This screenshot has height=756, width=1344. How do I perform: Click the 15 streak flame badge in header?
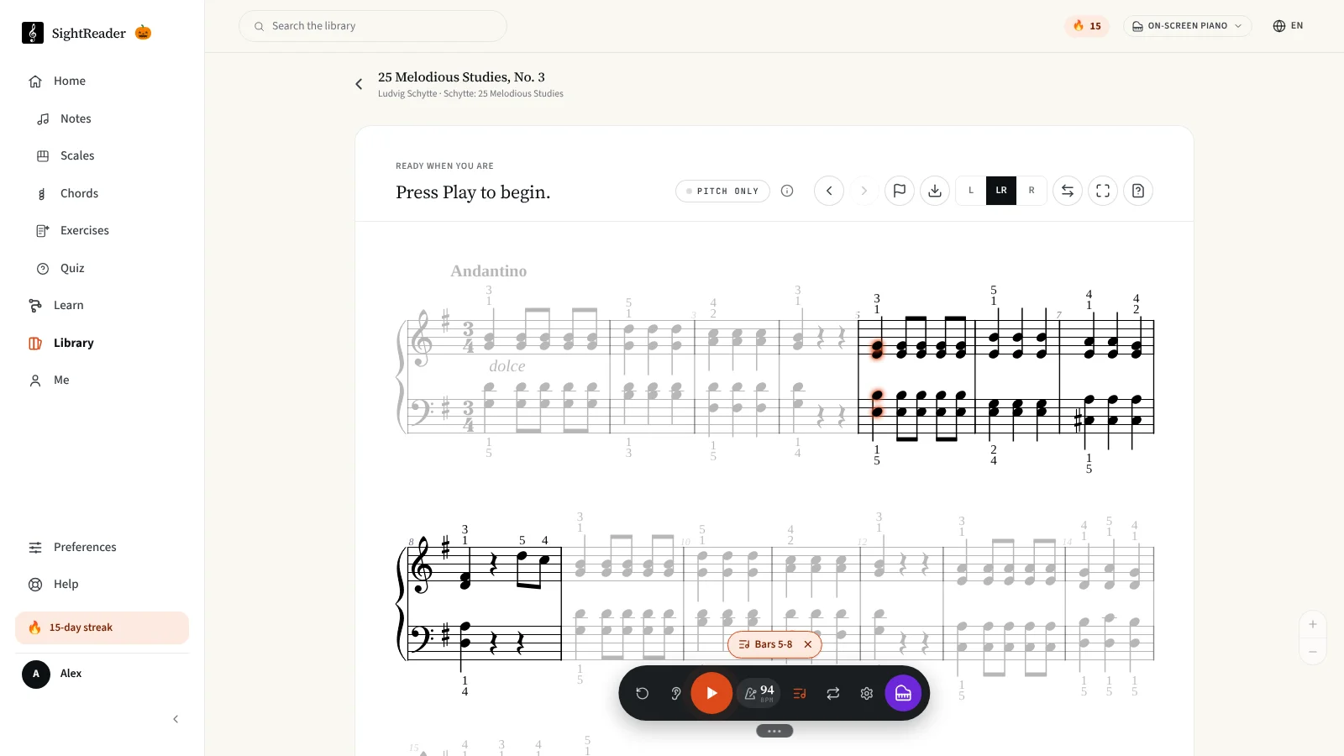[x=1087, y=26]
